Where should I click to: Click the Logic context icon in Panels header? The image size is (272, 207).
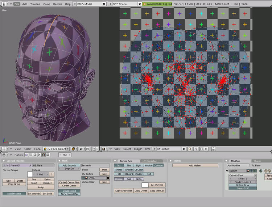pos(27,155)
